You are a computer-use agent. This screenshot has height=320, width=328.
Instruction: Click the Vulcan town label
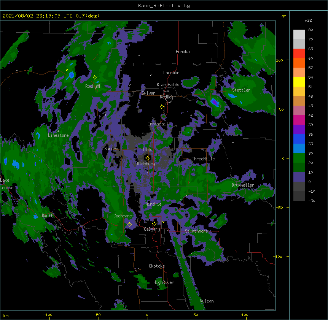[x=207, y=301]
